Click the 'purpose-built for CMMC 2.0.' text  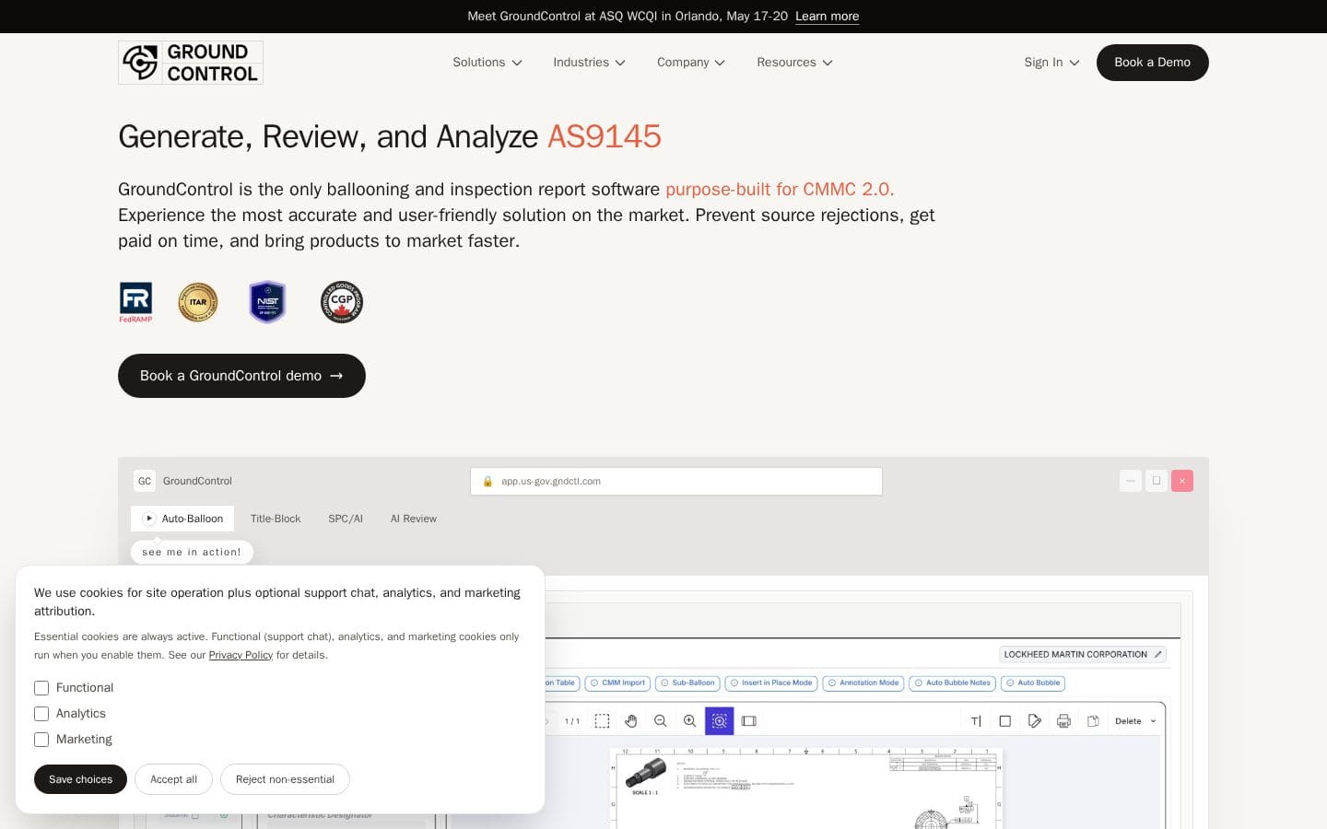780,189
